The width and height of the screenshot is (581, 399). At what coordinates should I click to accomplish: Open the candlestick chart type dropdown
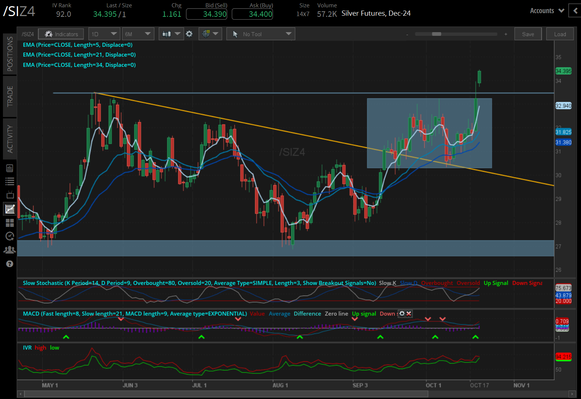(x=171, y=34)
